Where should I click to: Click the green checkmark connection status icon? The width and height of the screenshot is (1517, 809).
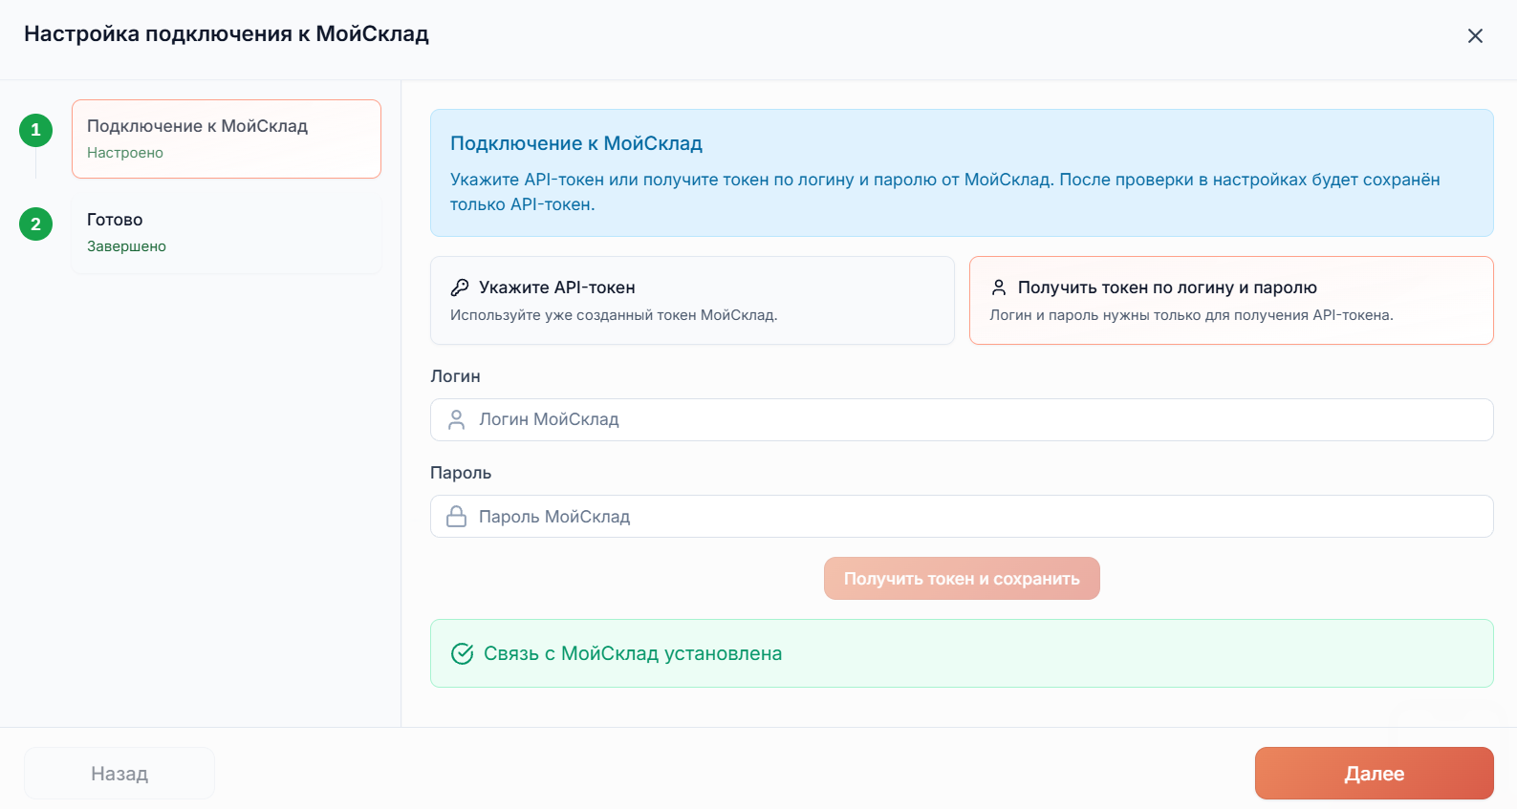click(x=462, y=653)
